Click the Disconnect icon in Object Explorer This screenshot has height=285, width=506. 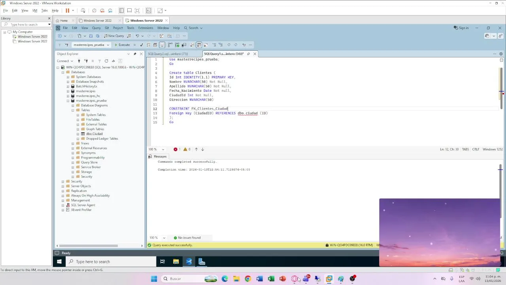tap(86, 61)
